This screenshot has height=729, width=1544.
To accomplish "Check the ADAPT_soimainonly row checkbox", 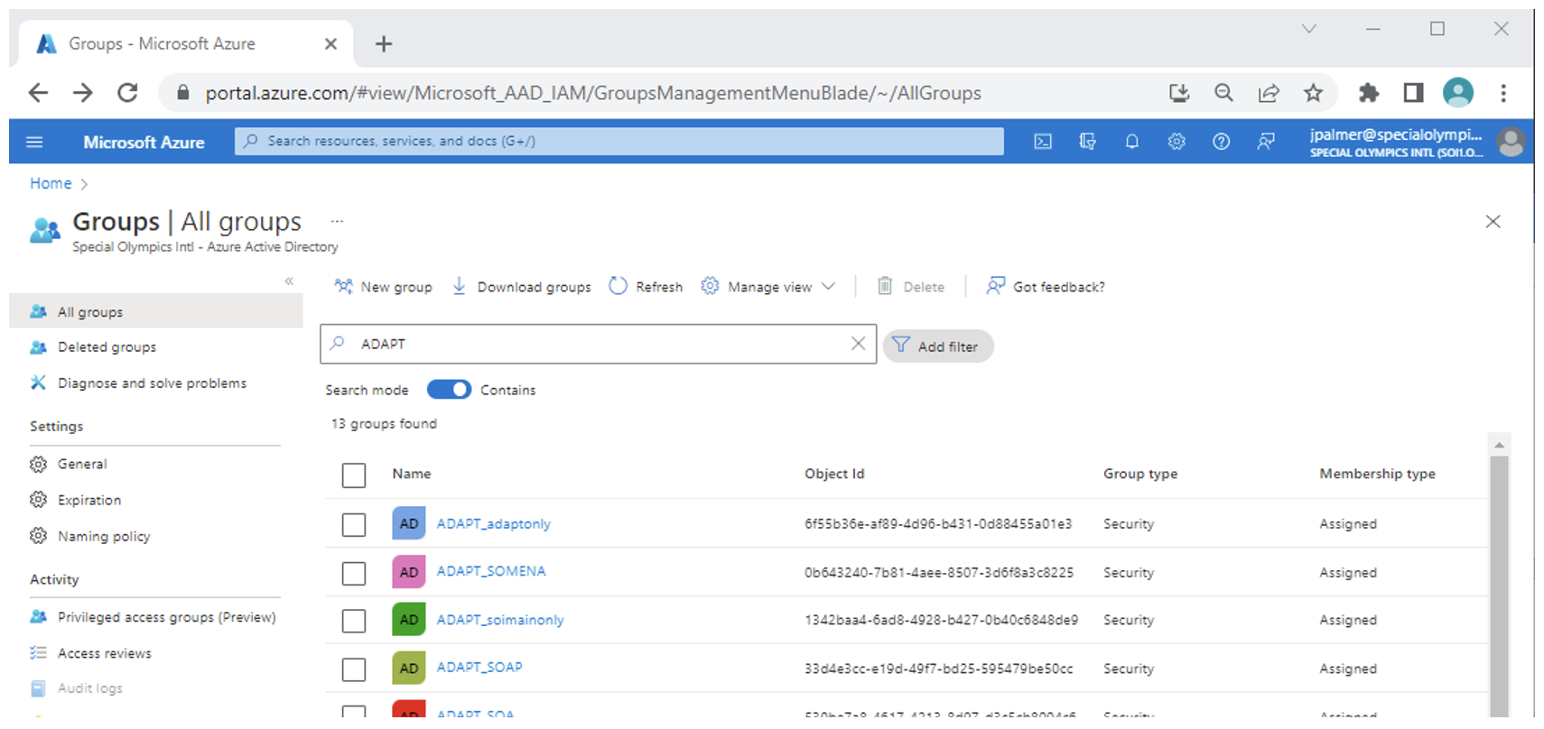I will click(x=354, y=621).
